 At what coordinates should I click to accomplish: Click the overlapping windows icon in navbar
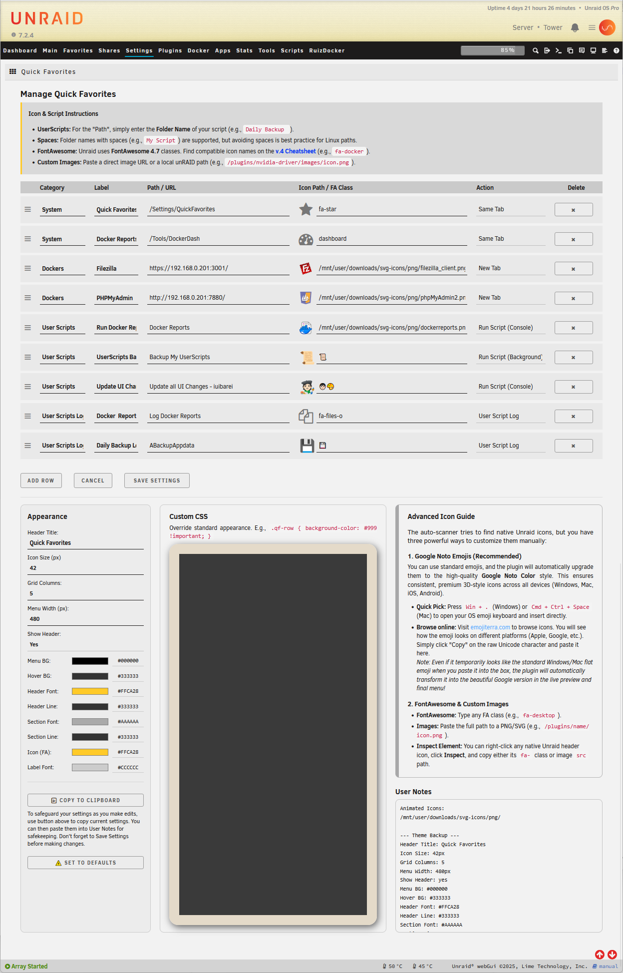click(x=570, y=50)
